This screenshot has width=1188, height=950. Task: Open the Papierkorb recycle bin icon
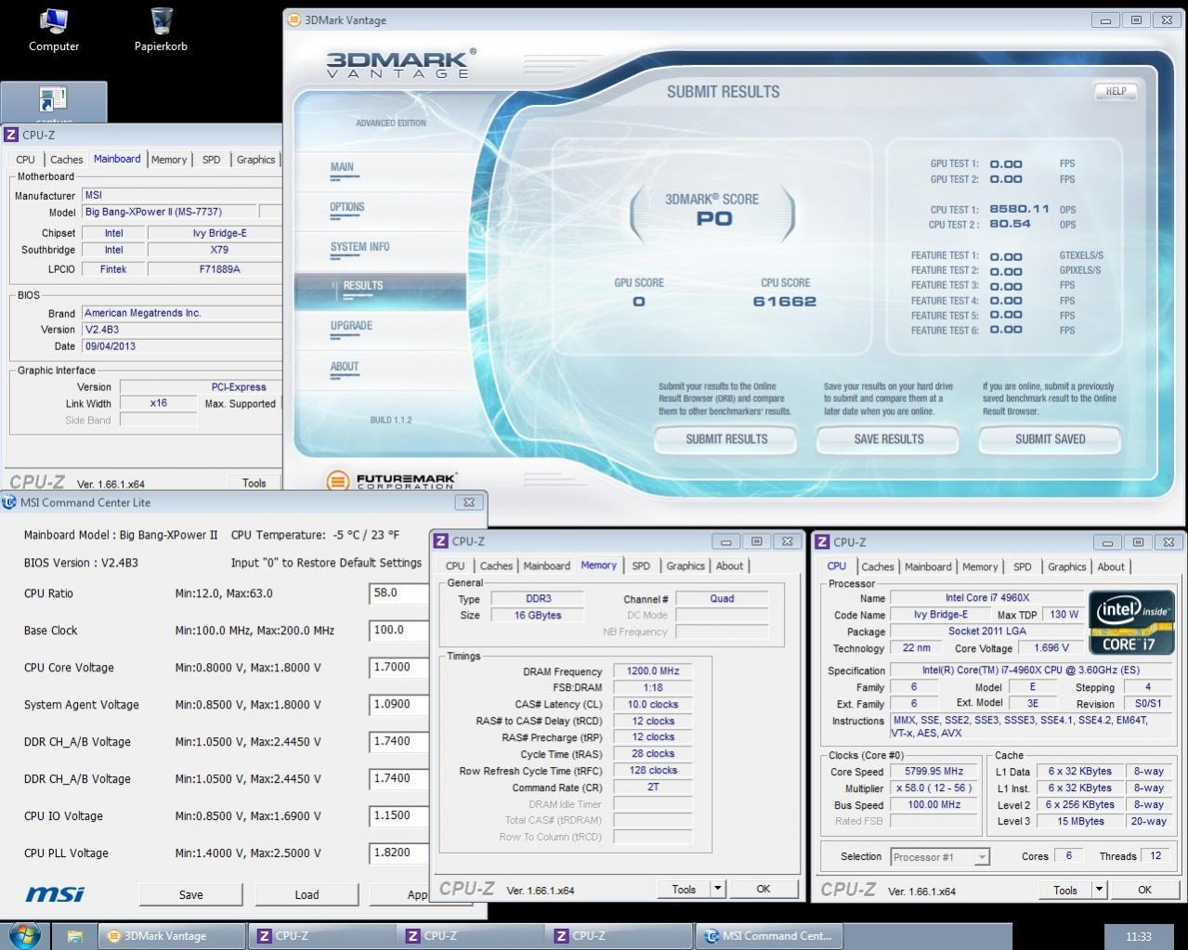click(x=161, y=30)
